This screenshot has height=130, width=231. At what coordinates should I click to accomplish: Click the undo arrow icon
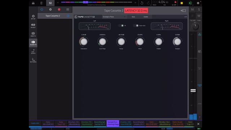click(142, 3)
